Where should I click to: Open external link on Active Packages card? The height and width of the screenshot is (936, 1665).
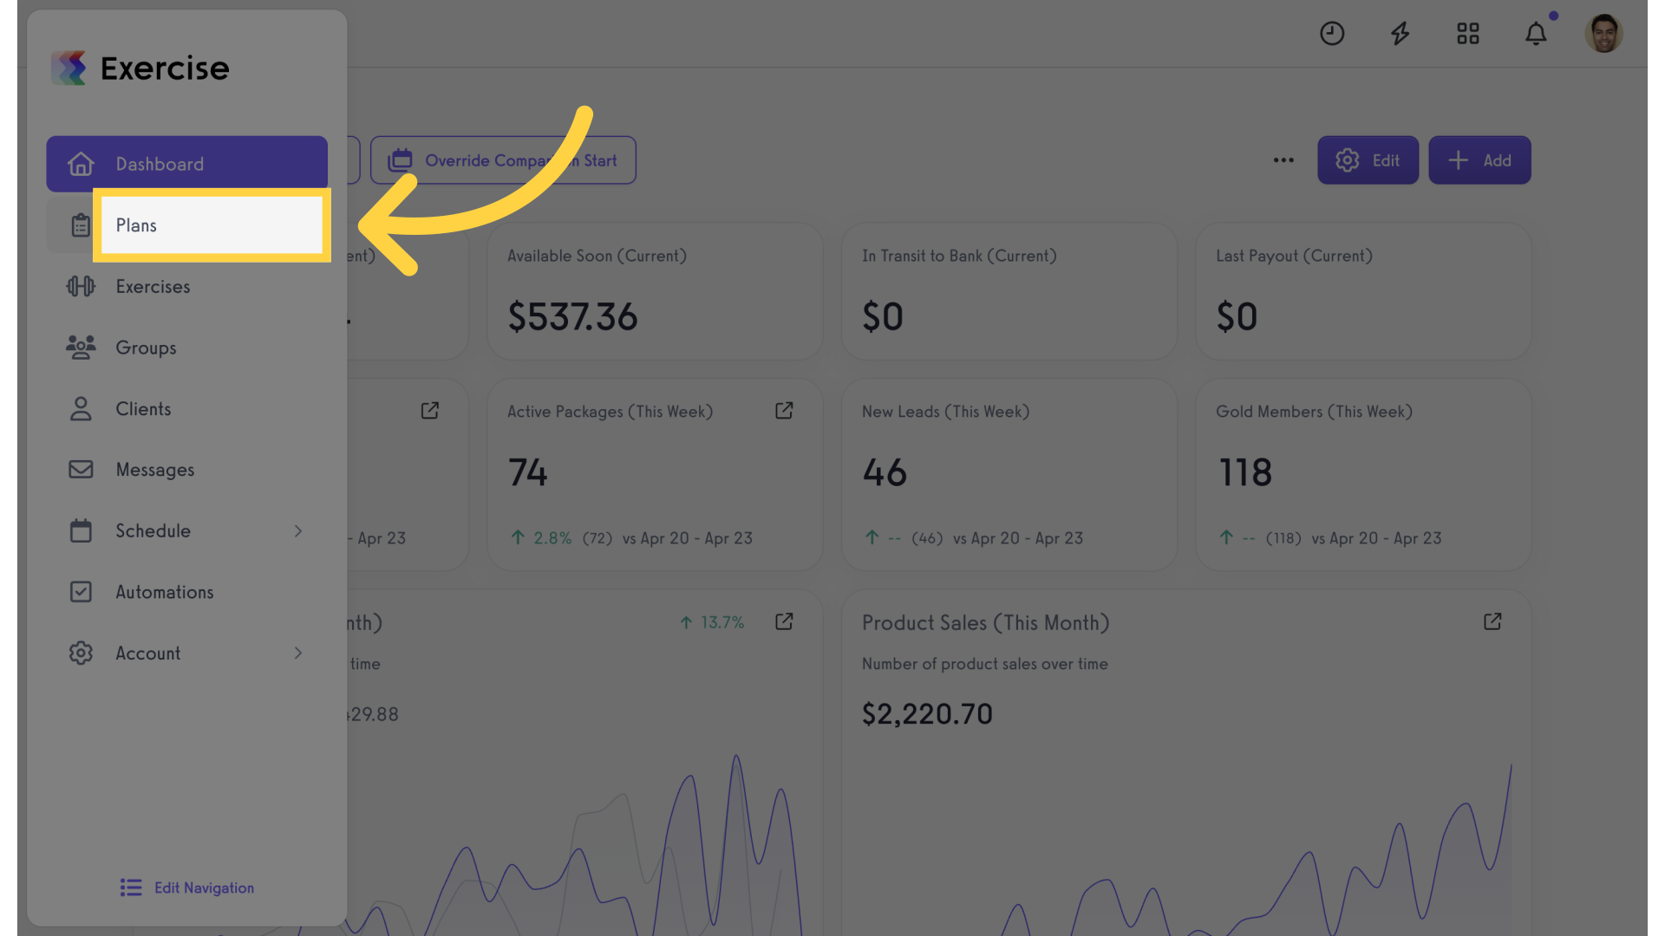784,411
